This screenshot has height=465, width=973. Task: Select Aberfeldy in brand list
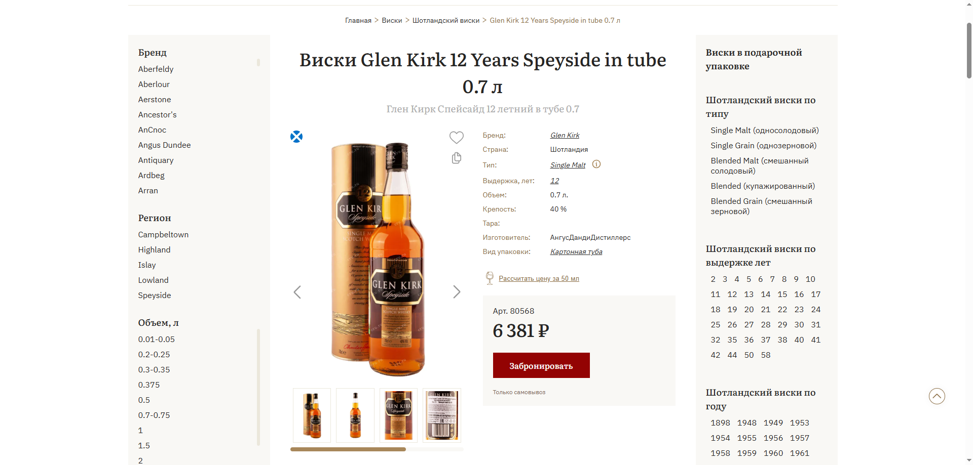click(x=156, y=69)
